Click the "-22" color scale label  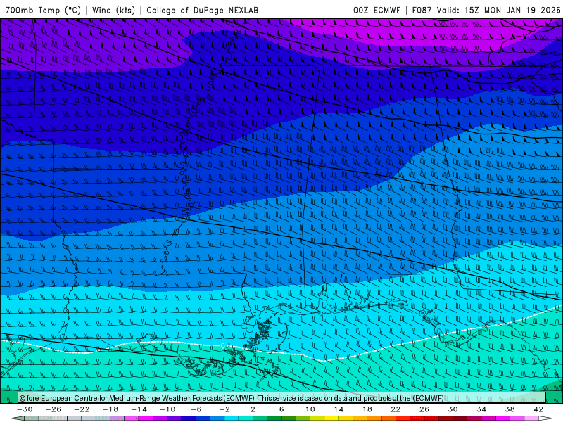coord(82,409)
